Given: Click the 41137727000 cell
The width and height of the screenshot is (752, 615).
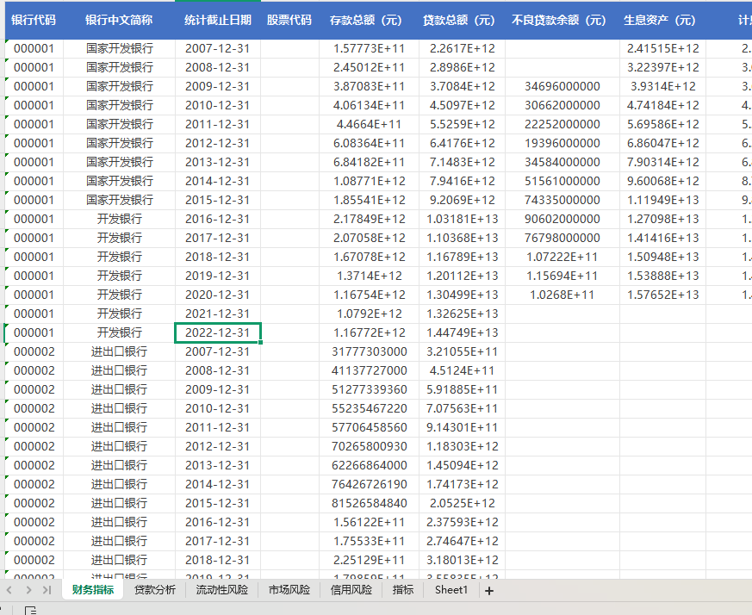Looking at the screenshot, I should (369, 370).
